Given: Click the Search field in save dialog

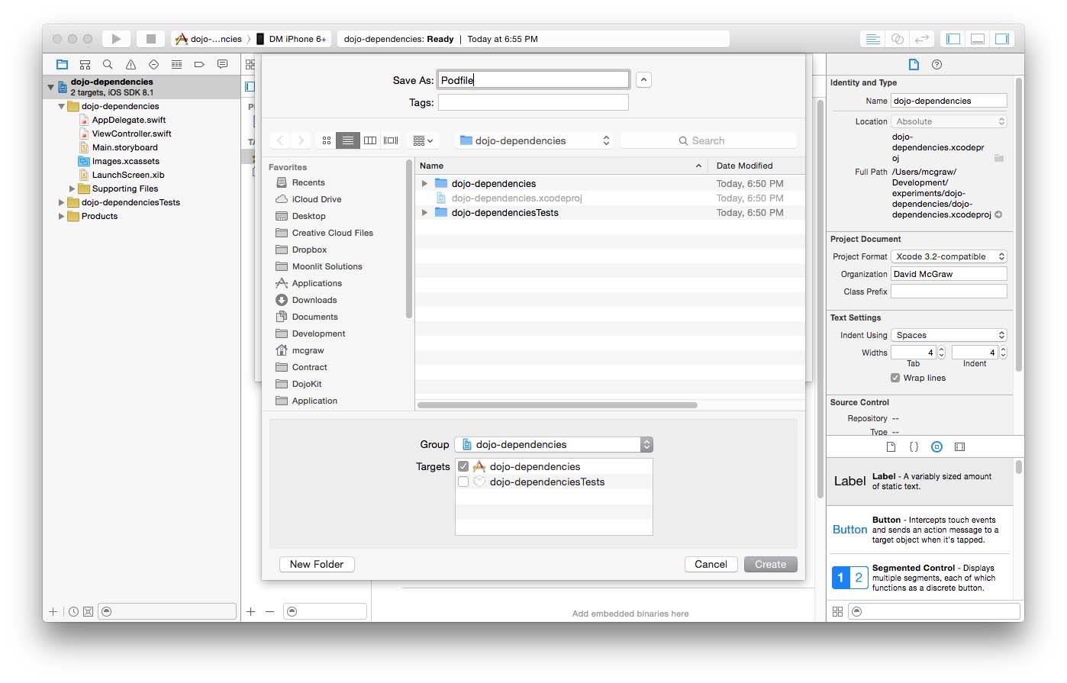Looking at the screenshot, I should 708,140.
